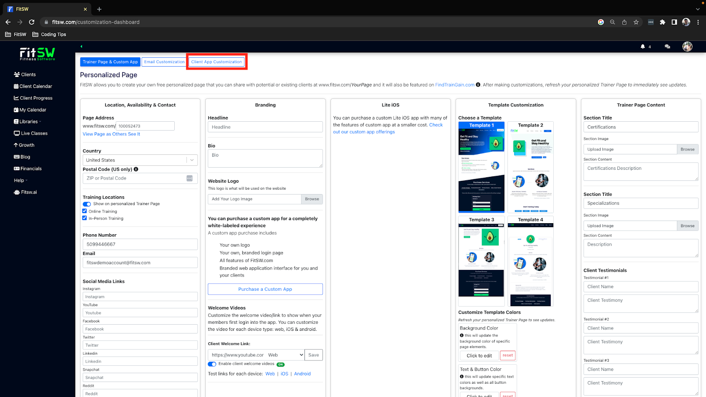Open the FindTrainGain.com link

(455, 85)
